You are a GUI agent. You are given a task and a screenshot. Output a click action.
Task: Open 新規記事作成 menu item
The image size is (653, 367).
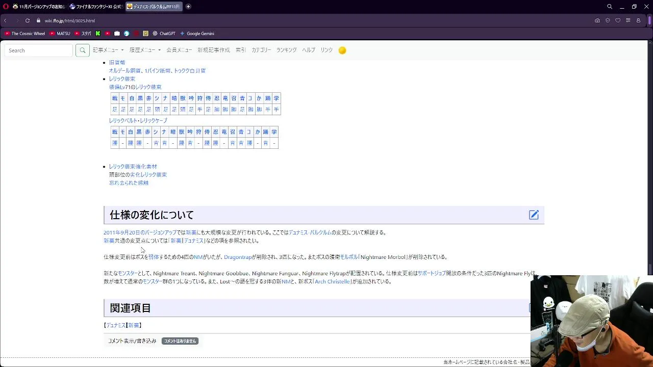pyautogui.click(x=214, y=50)
